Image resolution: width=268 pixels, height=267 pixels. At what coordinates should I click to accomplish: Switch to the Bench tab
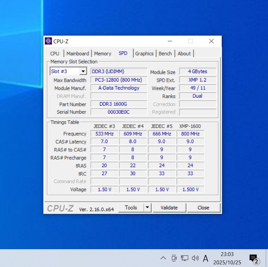pyautogui.click(x=165, y=54)
